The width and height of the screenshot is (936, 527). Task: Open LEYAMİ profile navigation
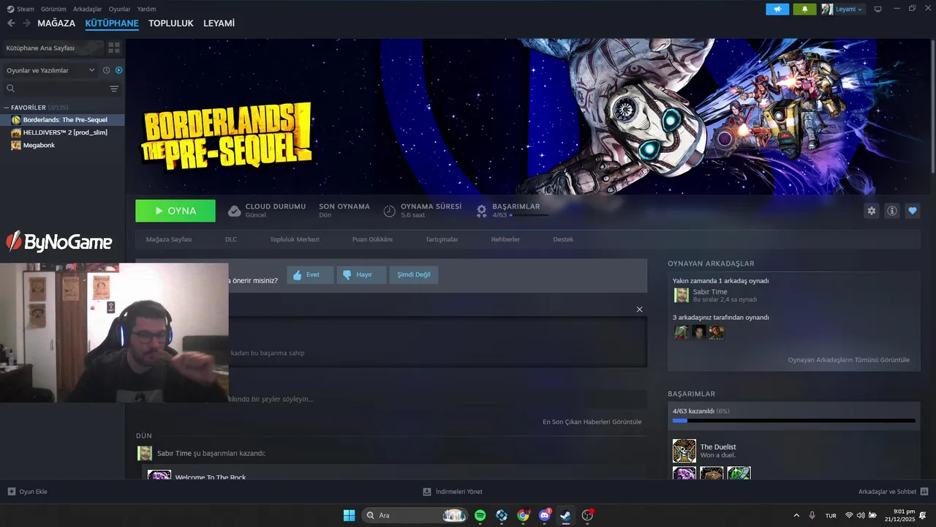click(x=219, y=23)
